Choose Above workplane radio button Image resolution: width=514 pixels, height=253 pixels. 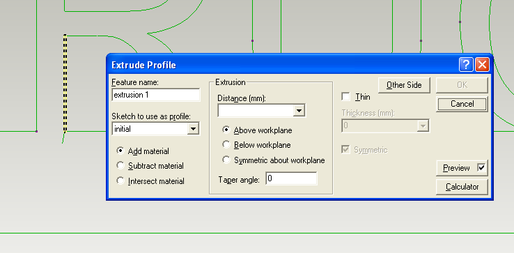226,130
